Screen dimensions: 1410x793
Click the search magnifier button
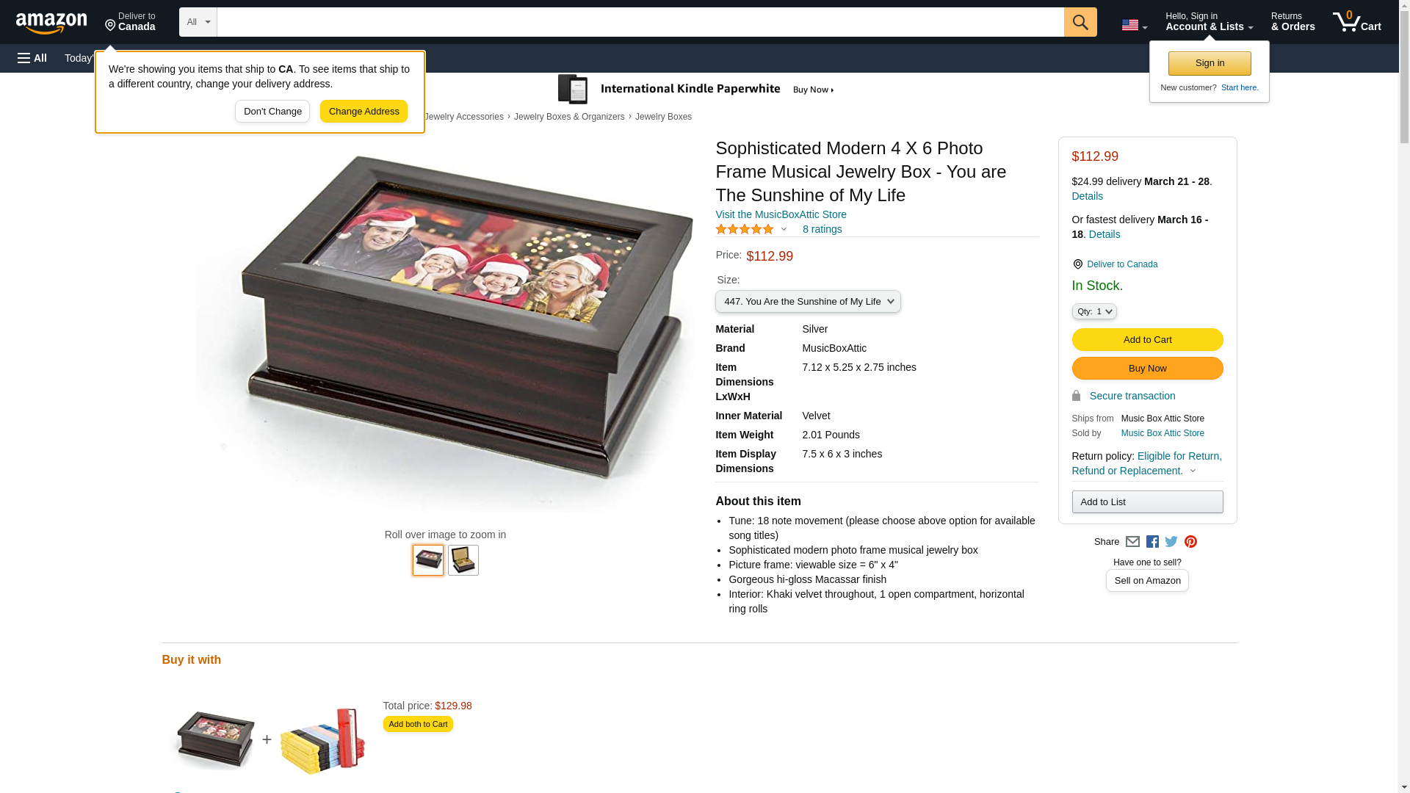click(x=1080, y=22)
